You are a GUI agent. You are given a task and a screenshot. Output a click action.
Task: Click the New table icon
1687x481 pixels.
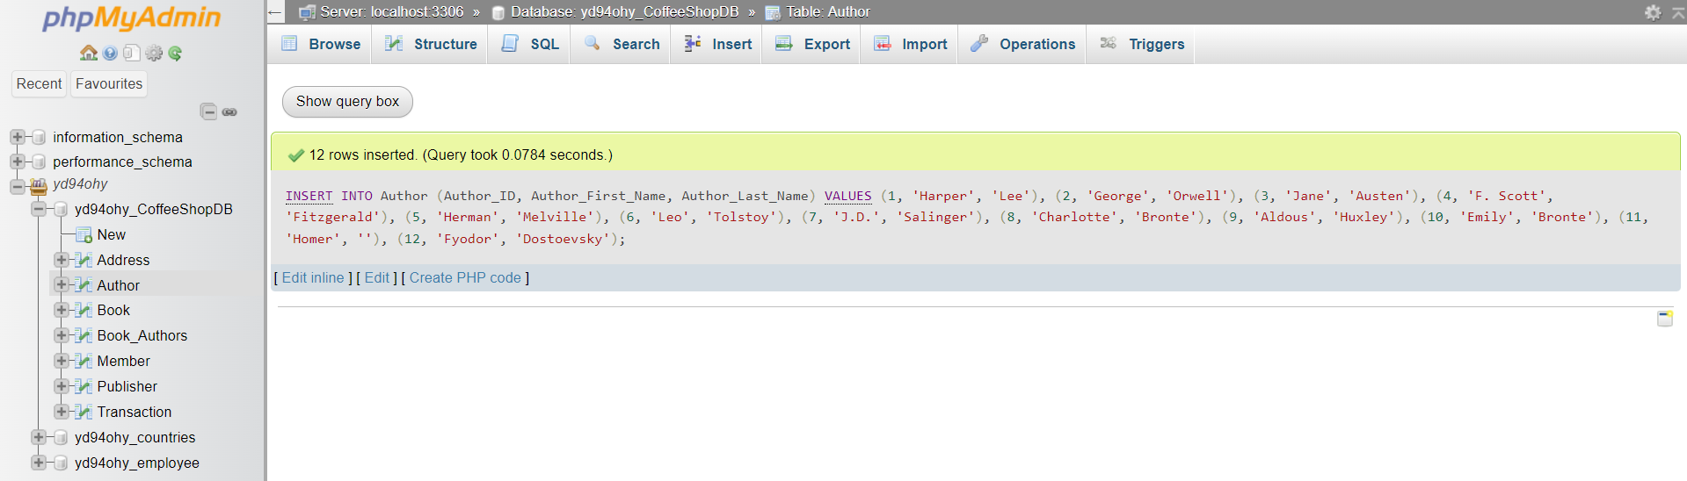pyautogui.click(x=84, y=234)
